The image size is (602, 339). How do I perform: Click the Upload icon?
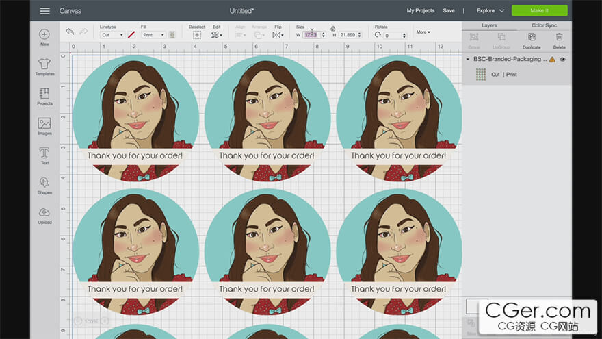click(x=44, y=212)
